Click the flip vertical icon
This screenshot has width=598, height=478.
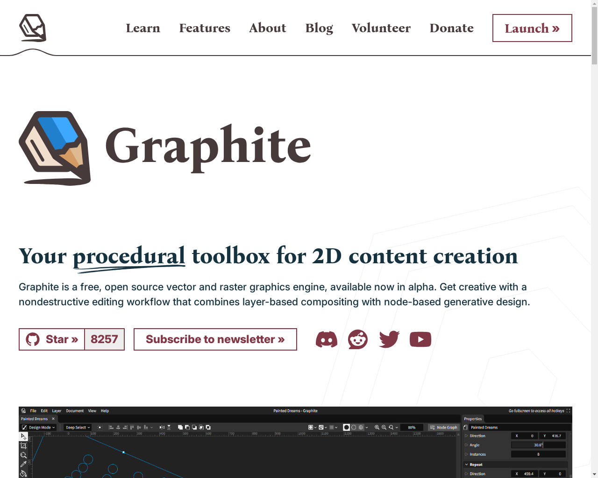point(169,427)
